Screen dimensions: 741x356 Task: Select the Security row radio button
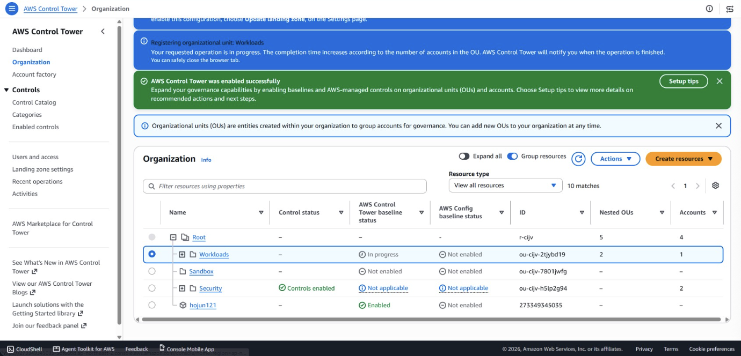point(152,288)
